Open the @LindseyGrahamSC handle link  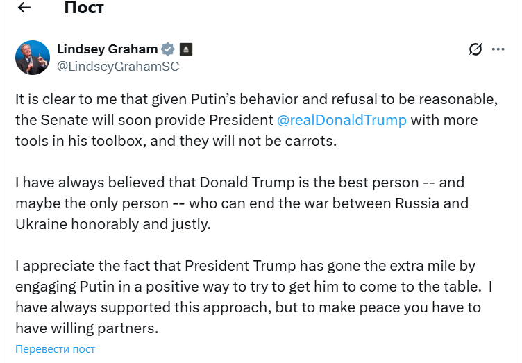pyautogui.click(x=117, y=66)
